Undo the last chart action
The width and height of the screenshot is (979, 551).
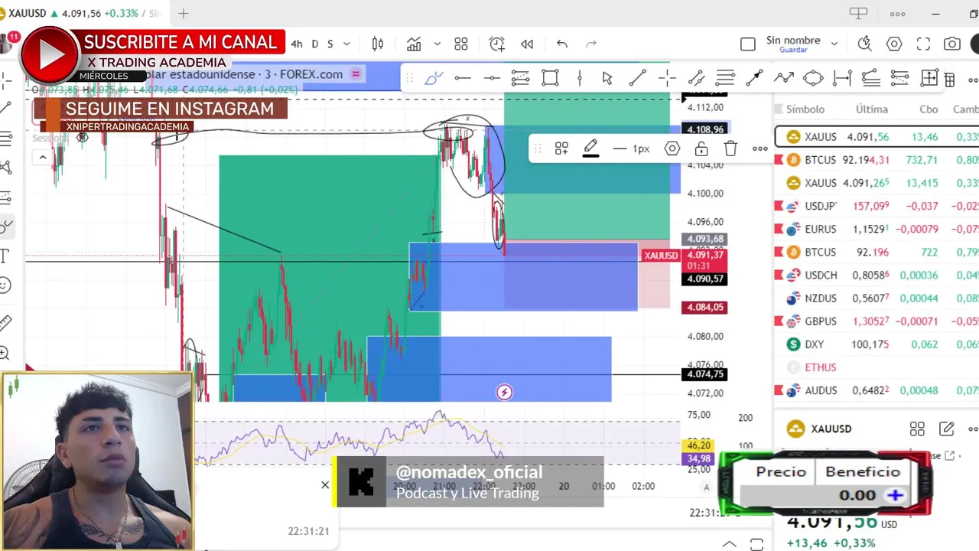pos(562,44)
